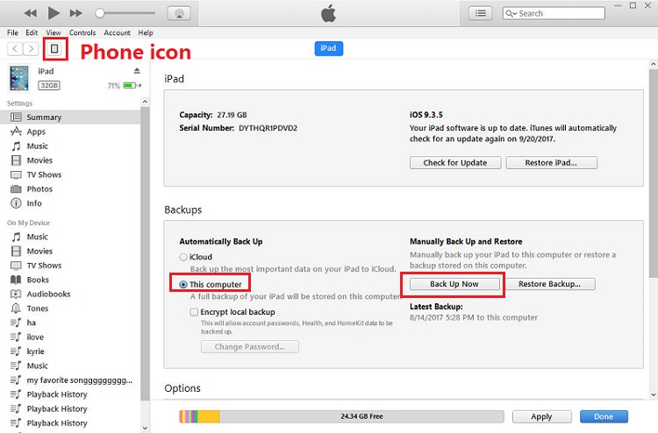Open the Controls menu
The height and width of the screenshot is (433, 658).
(82, 32)
